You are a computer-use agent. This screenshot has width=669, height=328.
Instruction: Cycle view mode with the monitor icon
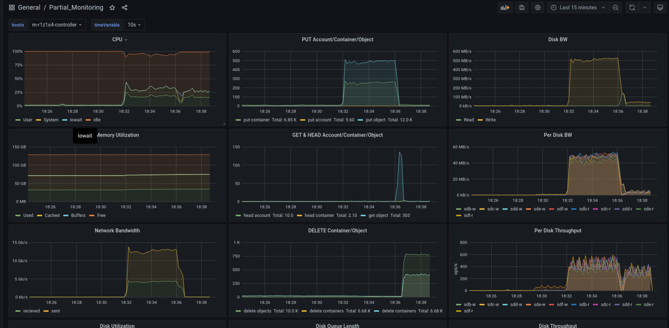pos(660,8)
